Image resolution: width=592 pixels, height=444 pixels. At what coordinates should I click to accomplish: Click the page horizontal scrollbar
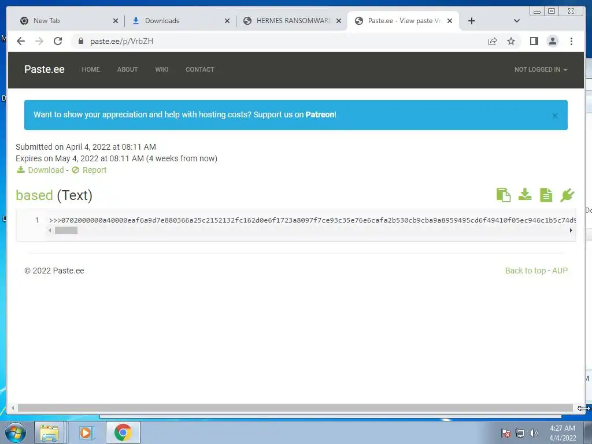point(295,408)
